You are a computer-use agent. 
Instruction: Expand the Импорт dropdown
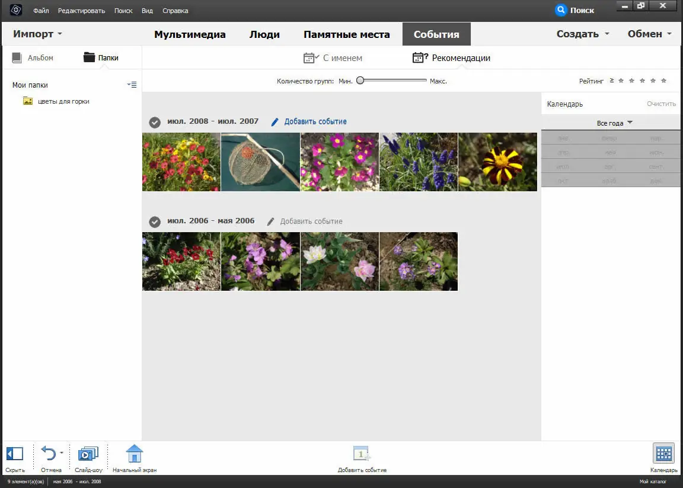click(x=37, y=34)
